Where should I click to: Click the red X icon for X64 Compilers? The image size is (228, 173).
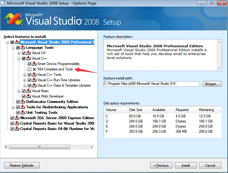34,69
